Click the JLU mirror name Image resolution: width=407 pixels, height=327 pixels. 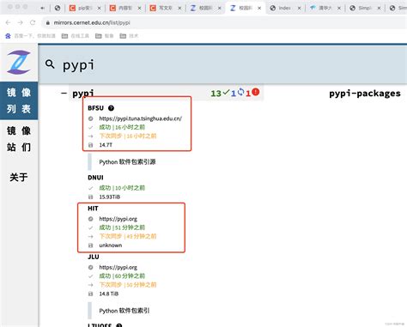pyautogui.click(x=94, y=257)
